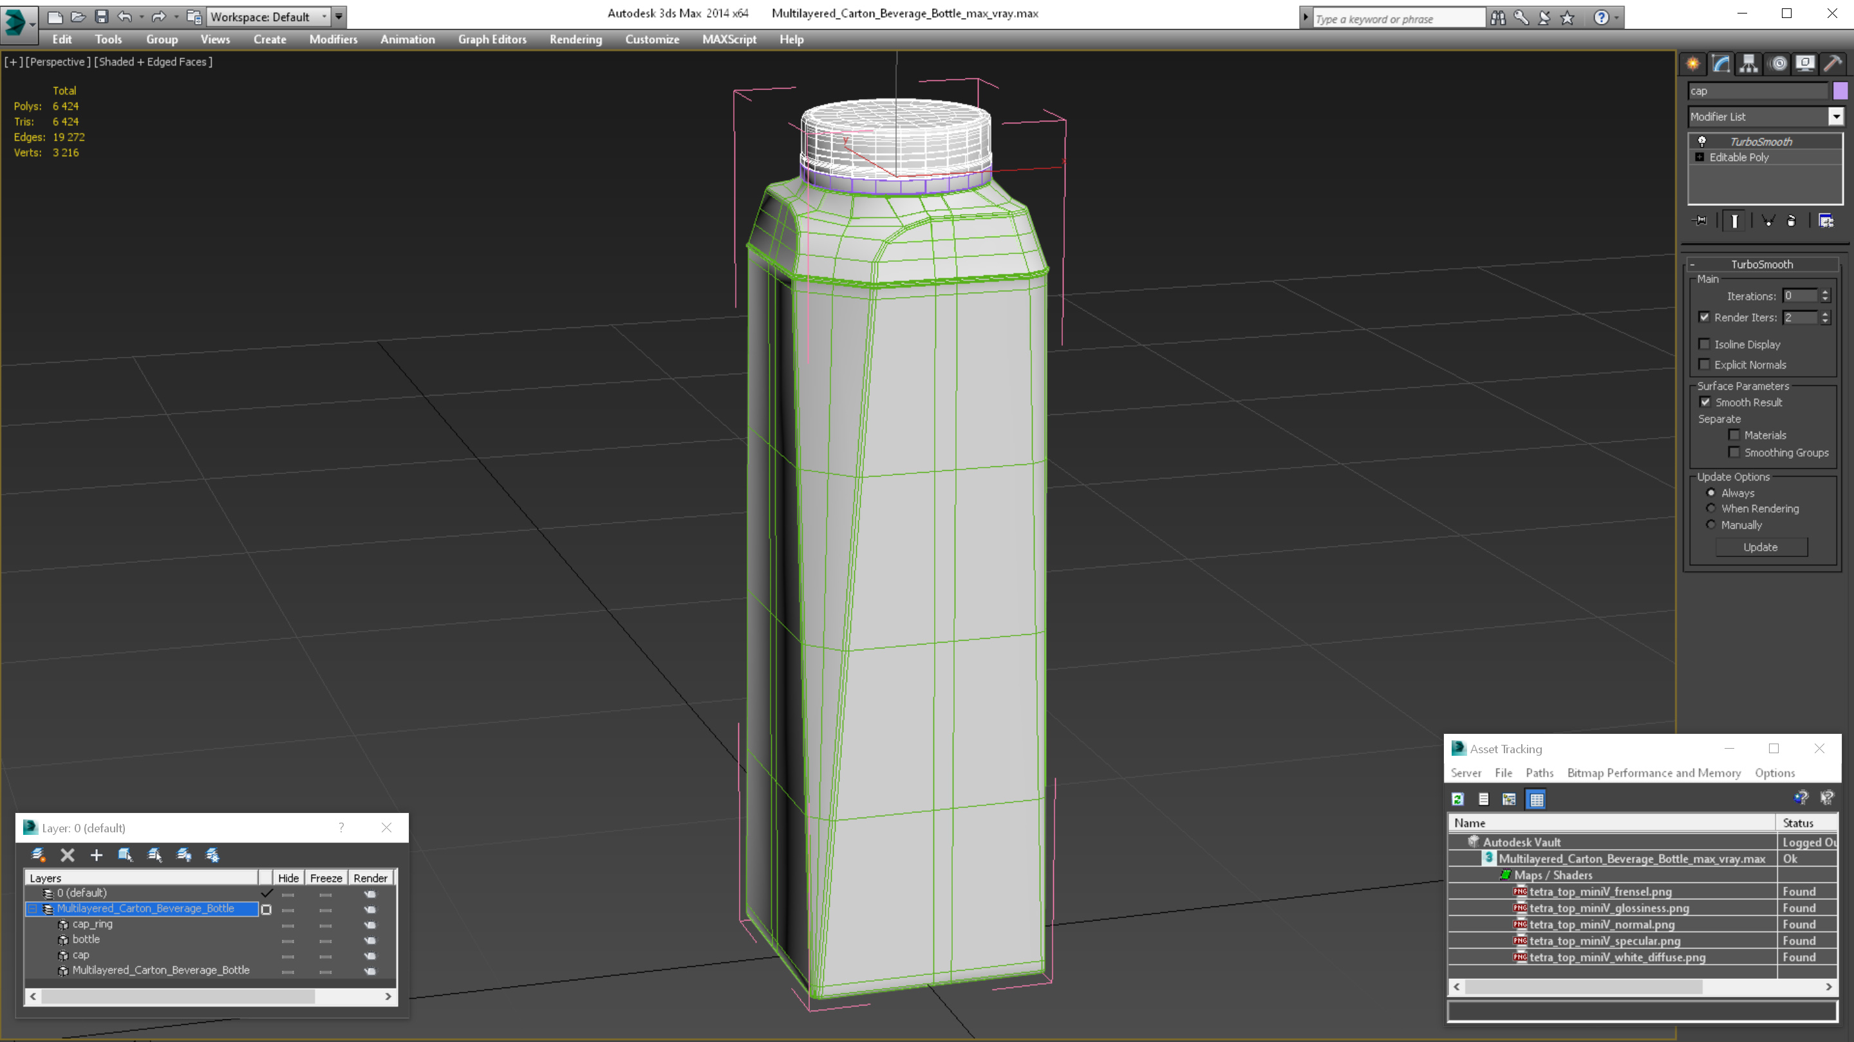
Task: Uncheck the Smooth Result checkbox
Action: pyautogui.click(x=1705, y=402)
